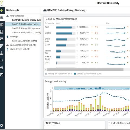The height and width of the screenshot is (130, 130).
Task: Select SAMPLE: Building Energy Summary dashboard
Action: 27,20
